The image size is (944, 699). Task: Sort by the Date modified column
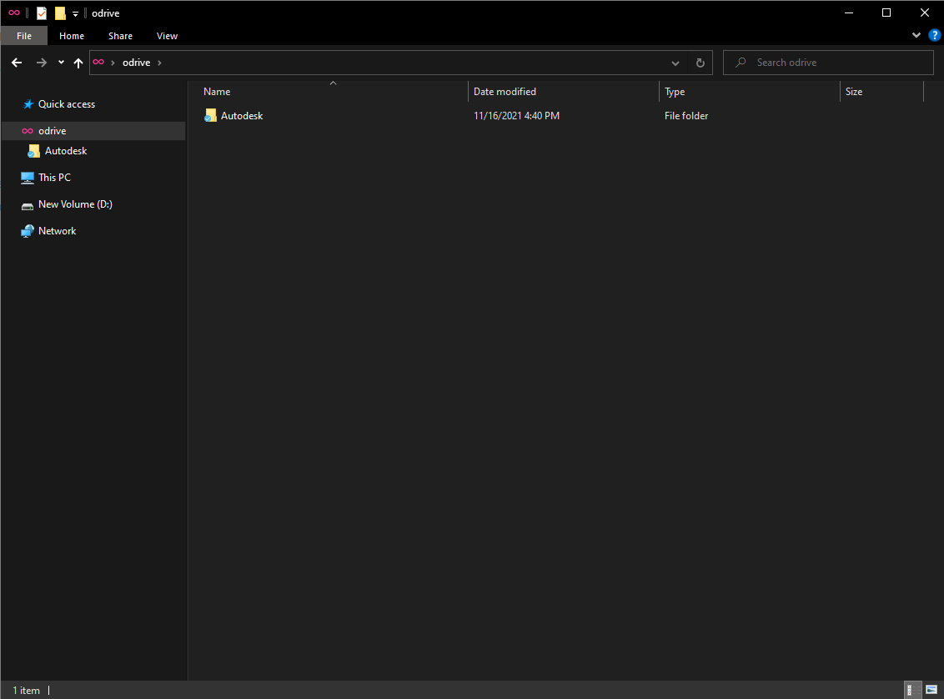click(x=564, y=92)
